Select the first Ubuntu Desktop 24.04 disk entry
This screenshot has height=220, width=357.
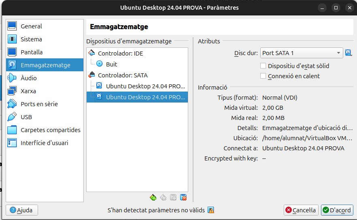click(145, 86)
